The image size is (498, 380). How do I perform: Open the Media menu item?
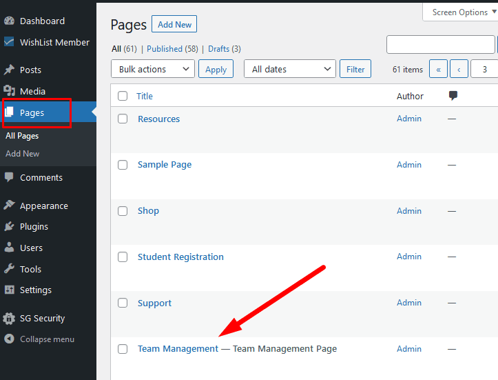(x=32, y=91)
